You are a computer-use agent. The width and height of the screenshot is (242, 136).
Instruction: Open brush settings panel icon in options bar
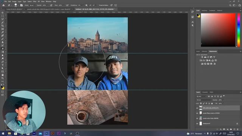pos(22,5)
